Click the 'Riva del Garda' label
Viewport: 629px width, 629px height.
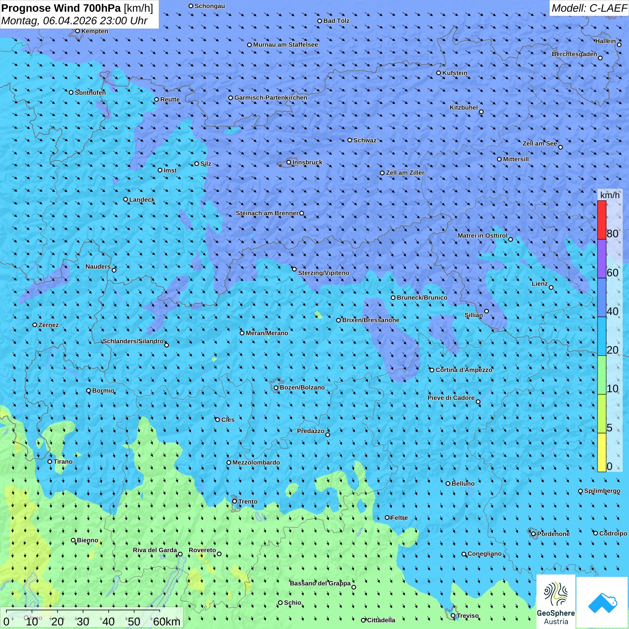click(155, 550)
